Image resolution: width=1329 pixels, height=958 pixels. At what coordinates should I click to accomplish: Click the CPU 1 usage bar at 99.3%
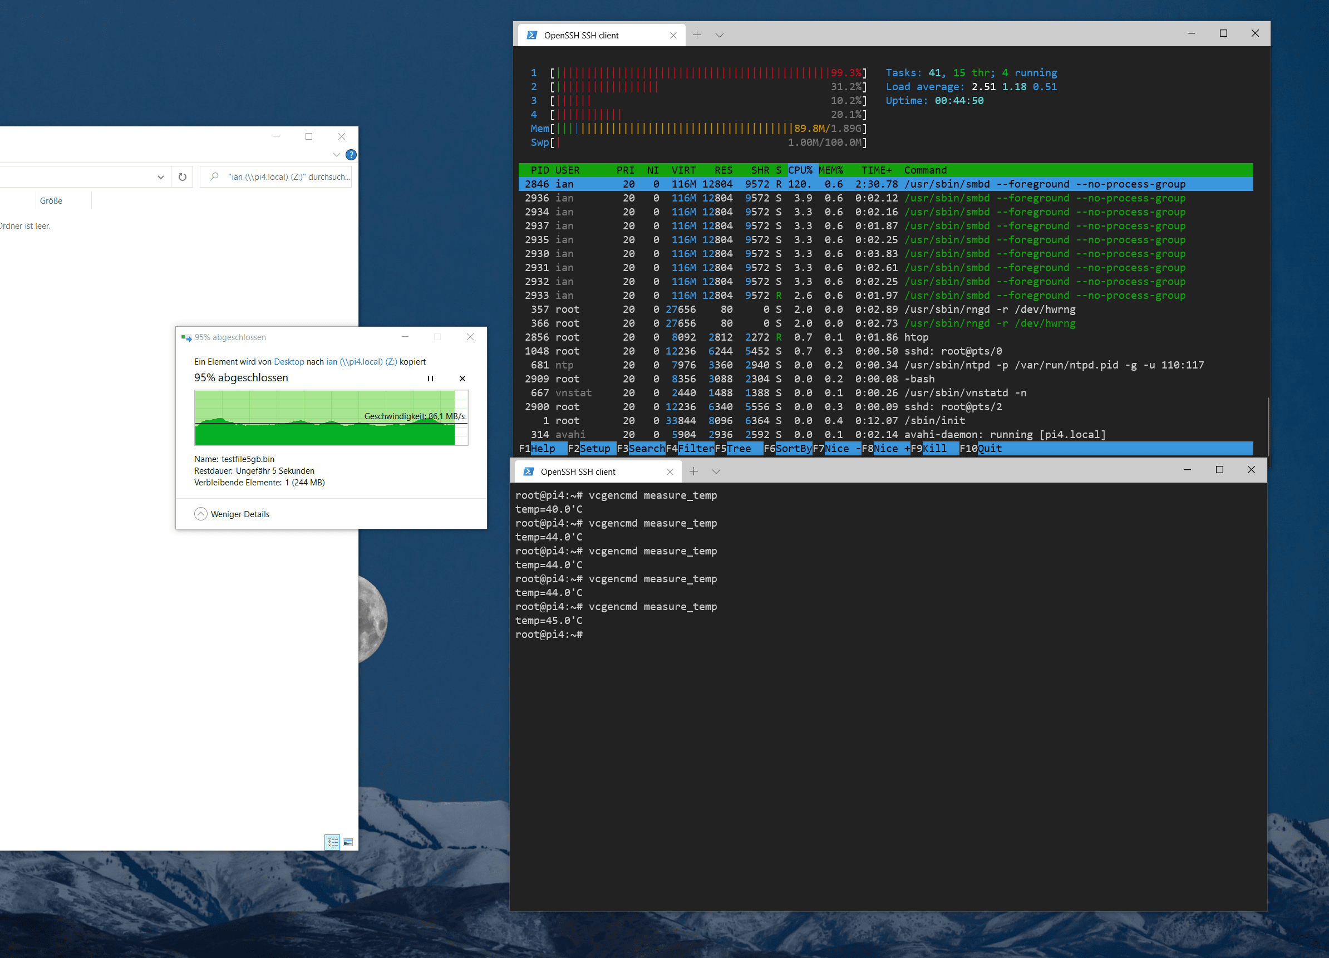coord(698,73)
